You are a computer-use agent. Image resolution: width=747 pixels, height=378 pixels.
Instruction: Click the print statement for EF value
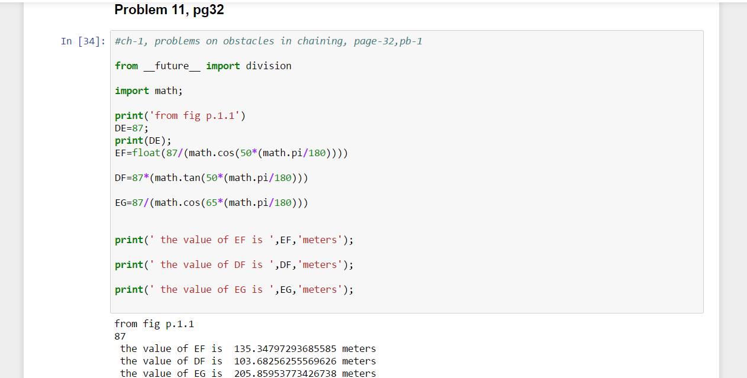(234, 240)
